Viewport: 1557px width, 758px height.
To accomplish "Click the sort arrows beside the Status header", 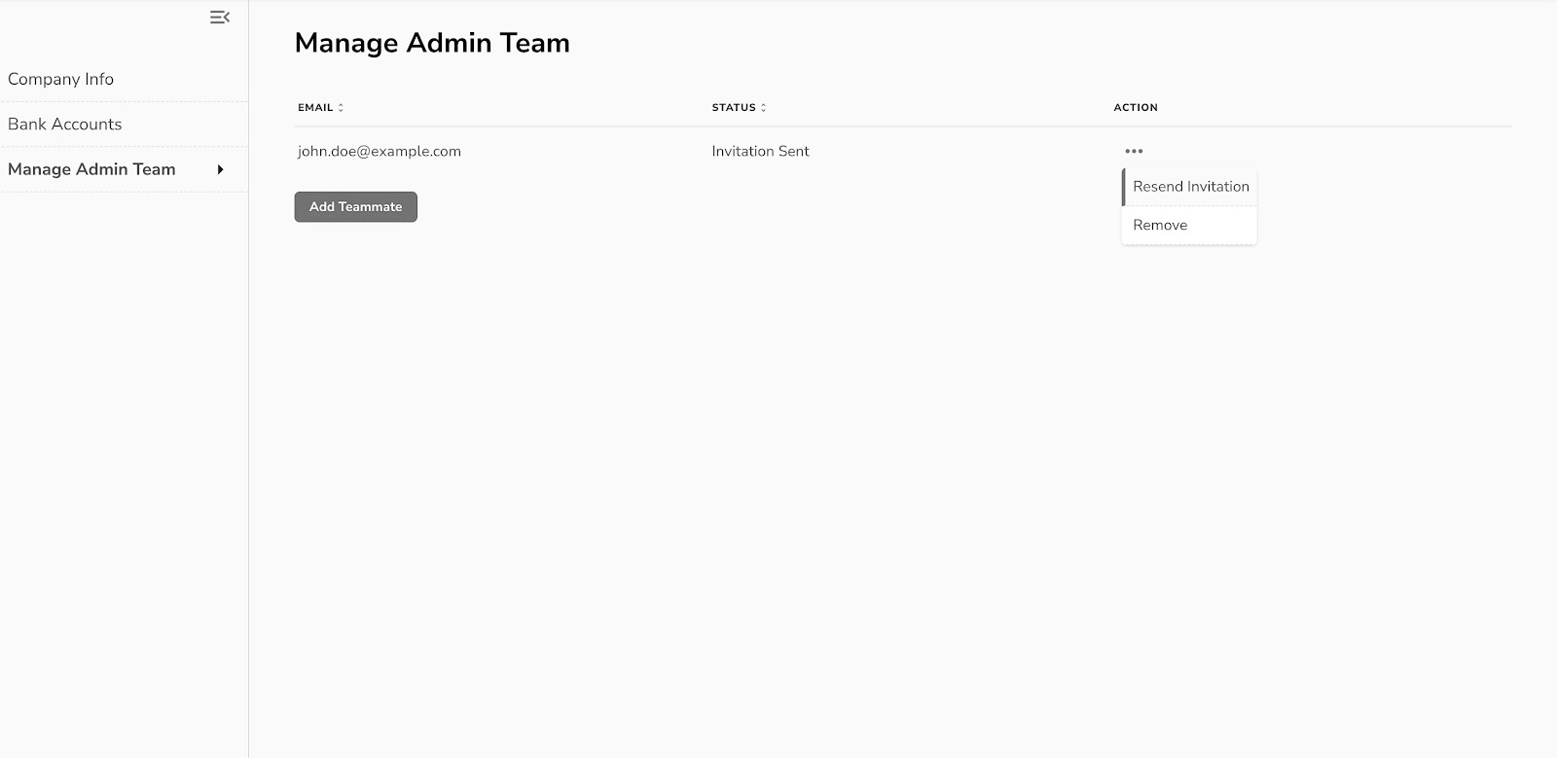I will click(763, 108).
